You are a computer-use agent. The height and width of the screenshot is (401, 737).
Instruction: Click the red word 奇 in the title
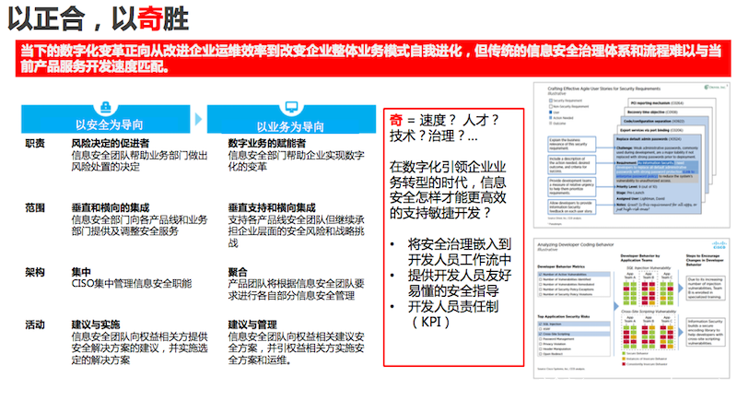[150, 18]
